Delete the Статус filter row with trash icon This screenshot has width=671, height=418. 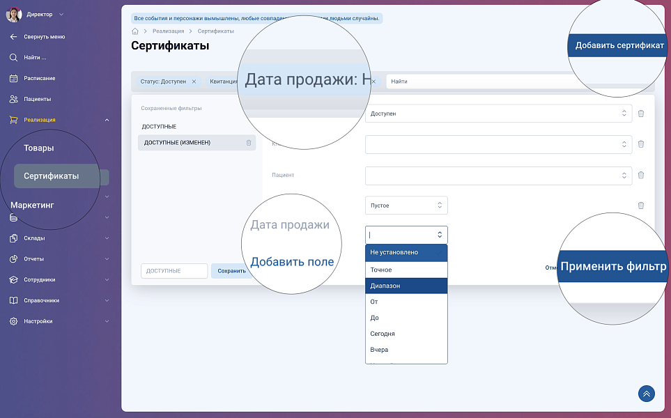click(640, 114)
